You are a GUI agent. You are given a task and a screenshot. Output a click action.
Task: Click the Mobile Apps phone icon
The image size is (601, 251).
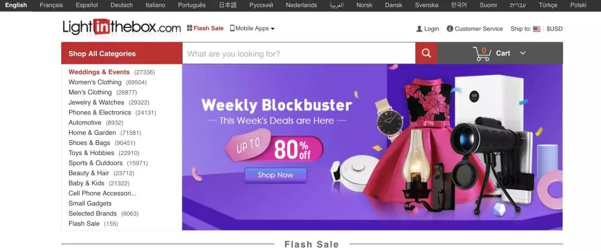(232, 28)
